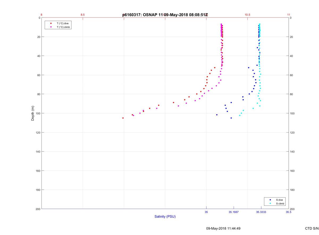Click the magenta dot marker in temperature legend

click(51, 27)
